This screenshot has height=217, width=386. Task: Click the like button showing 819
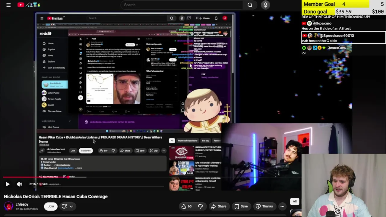coord(103,151)
